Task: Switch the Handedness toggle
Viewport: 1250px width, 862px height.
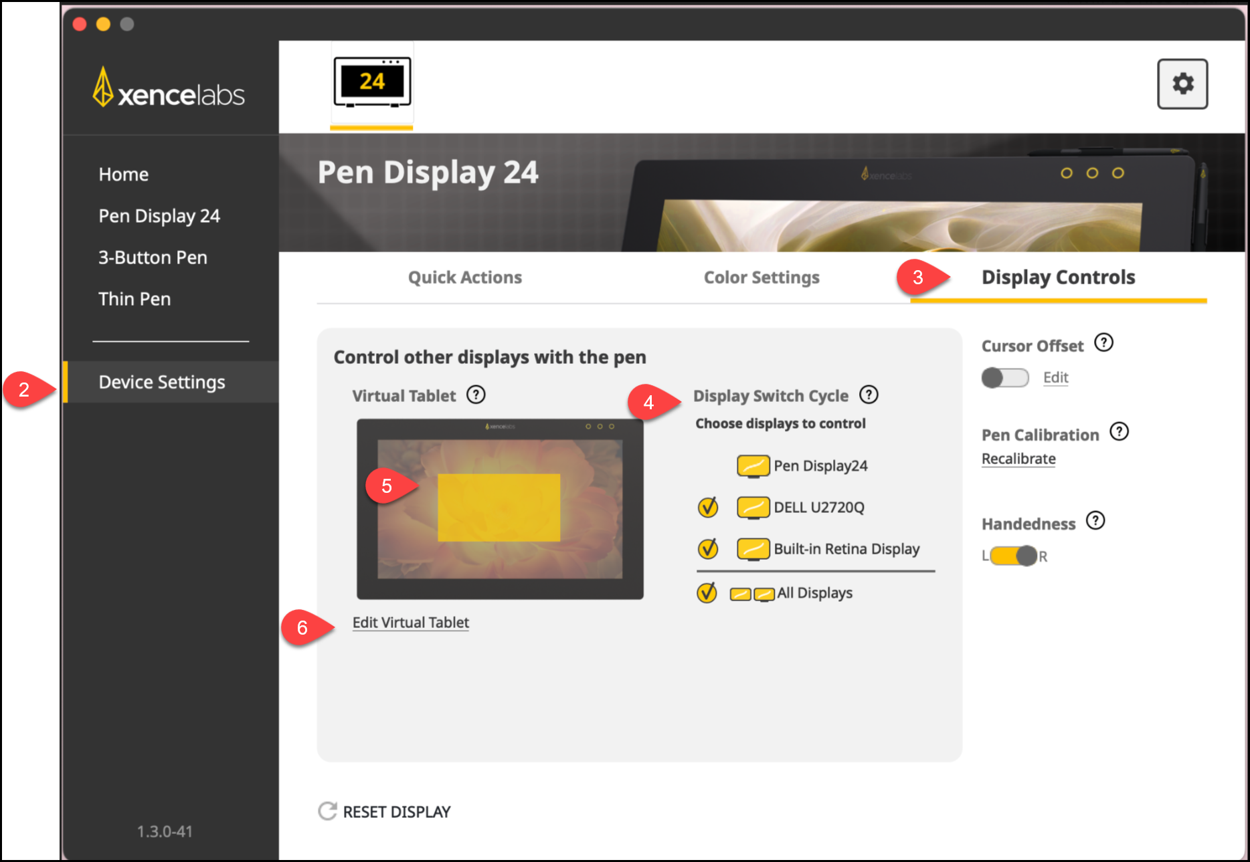Action: coord(1014,556)
